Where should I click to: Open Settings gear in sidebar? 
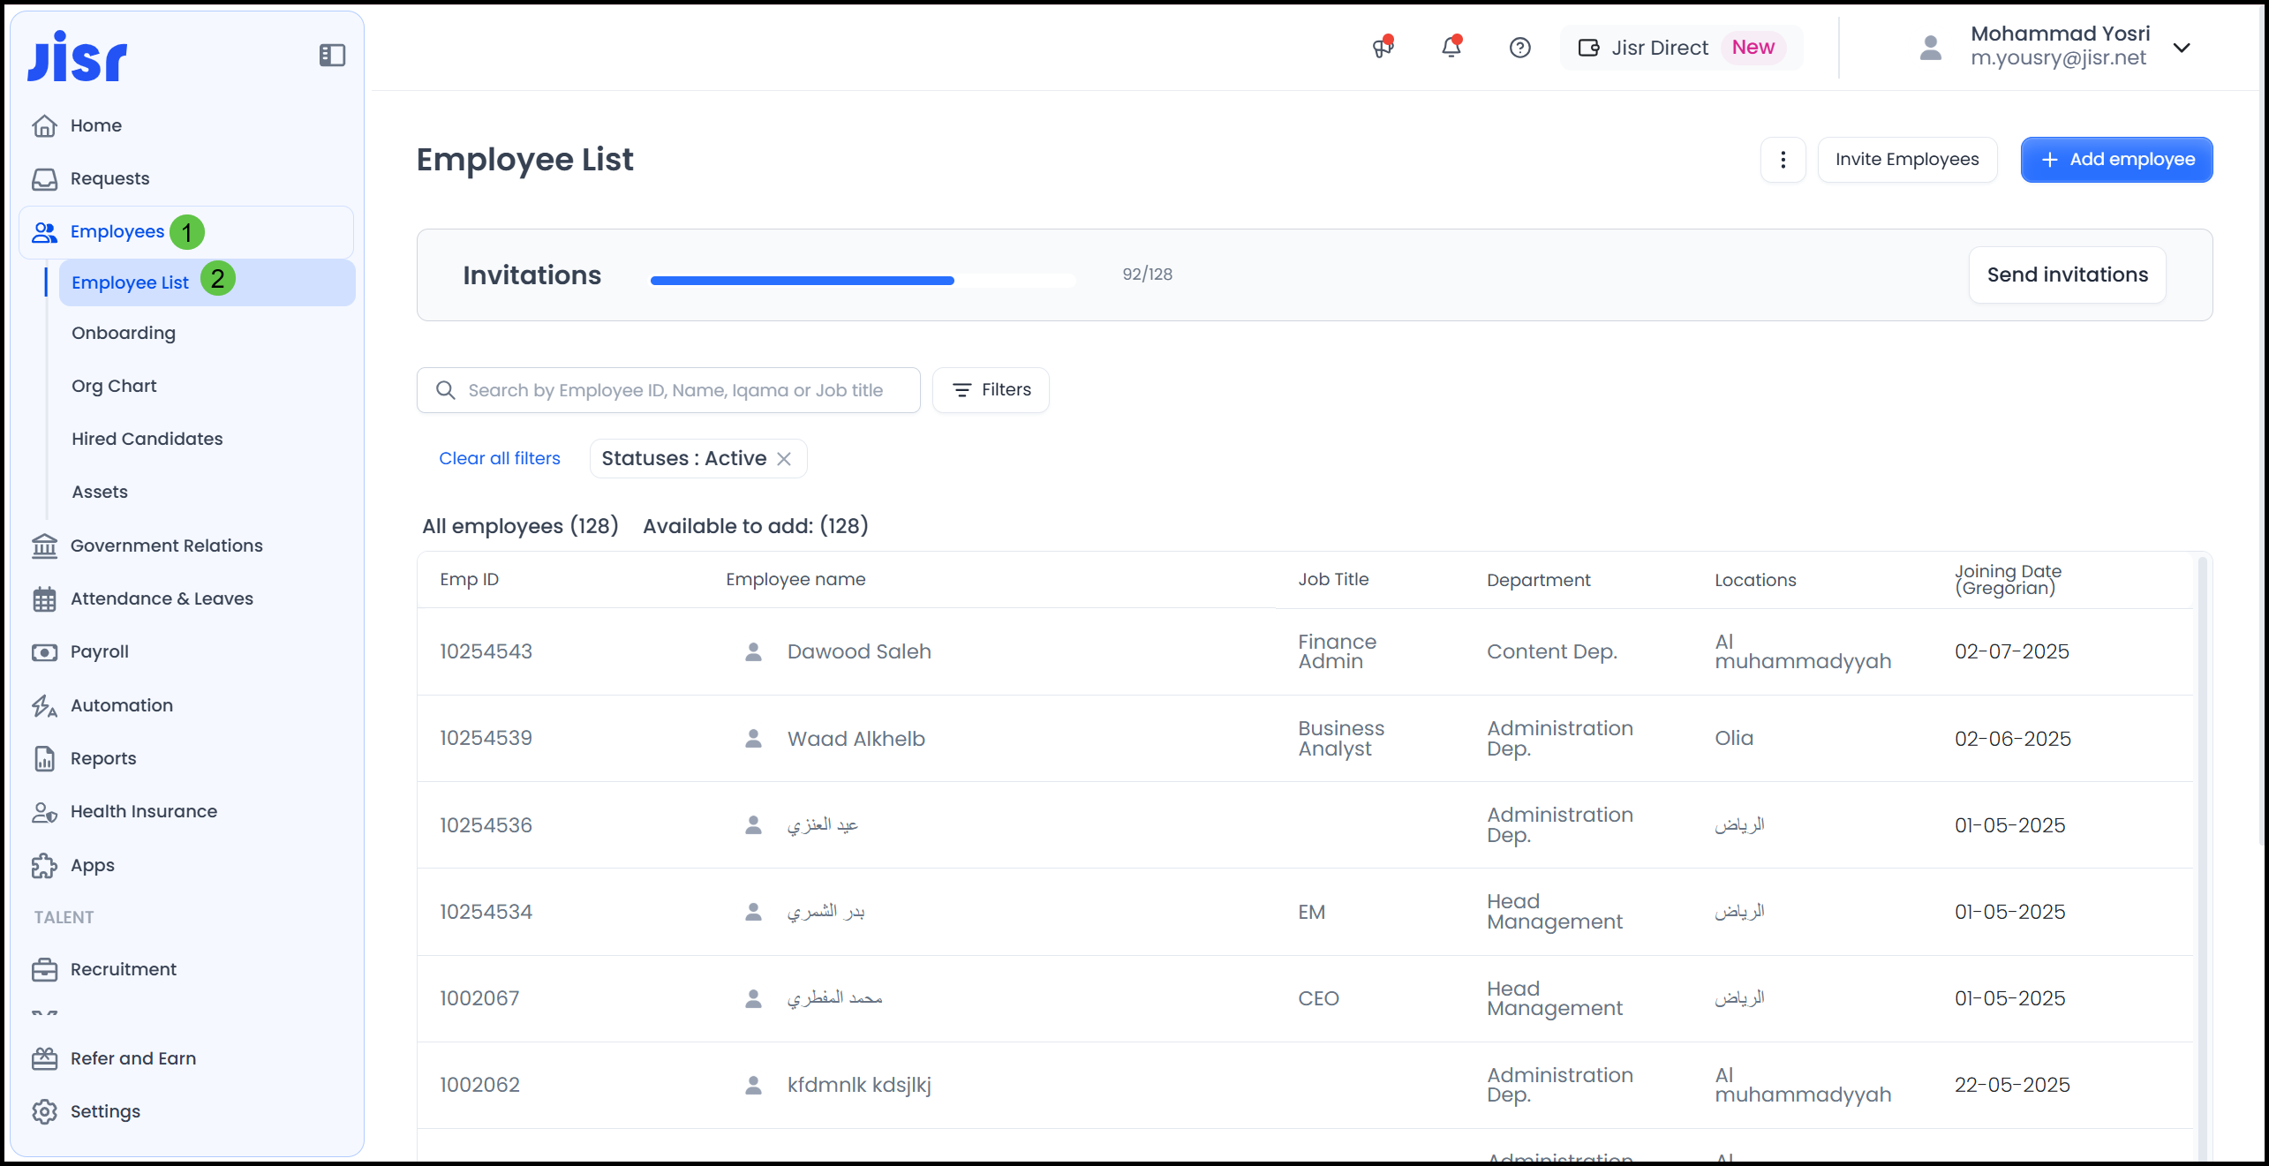click(44, 1111)
